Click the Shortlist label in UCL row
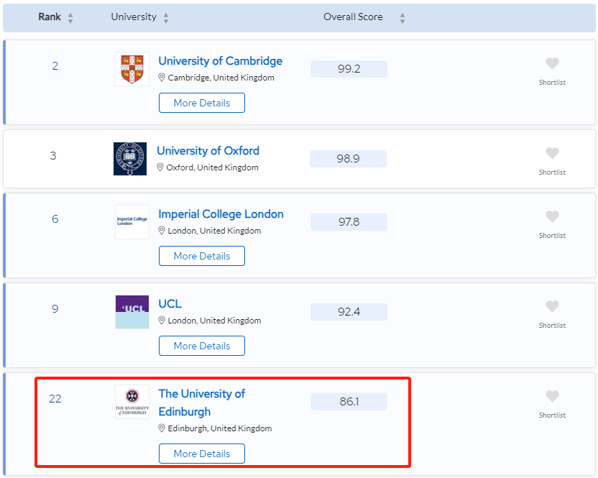Image resolution: width=598 pixels, height=478 pixels. [552, 326]
